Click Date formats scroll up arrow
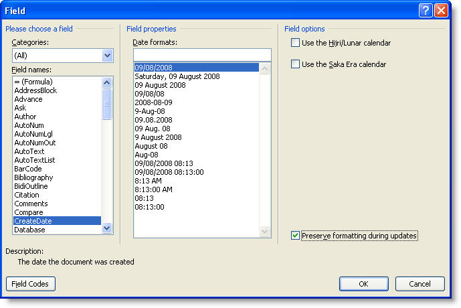The height and width of the screenshot is (308, 461). click(264, 68)
